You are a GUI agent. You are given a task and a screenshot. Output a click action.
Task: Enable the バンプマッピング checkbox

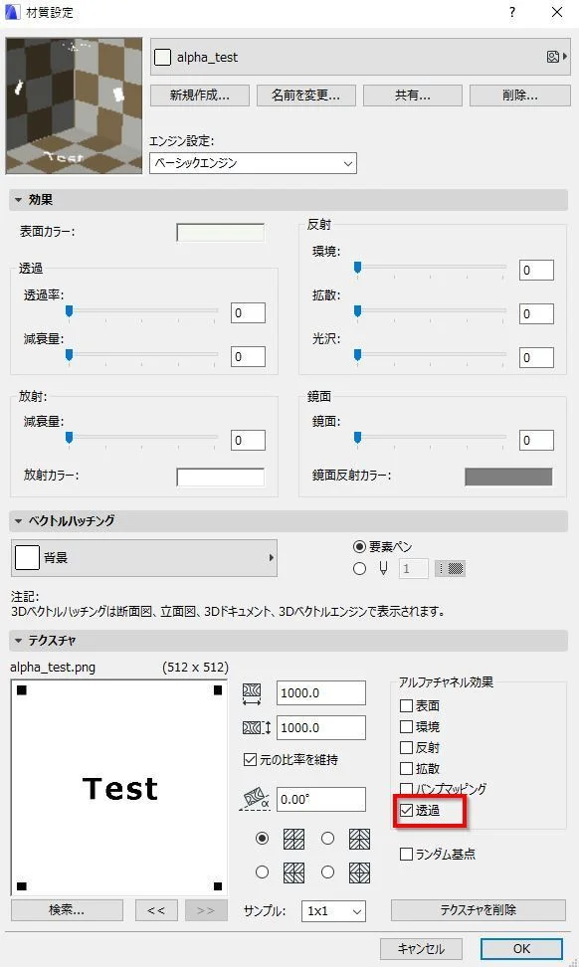tap(406, 789)
